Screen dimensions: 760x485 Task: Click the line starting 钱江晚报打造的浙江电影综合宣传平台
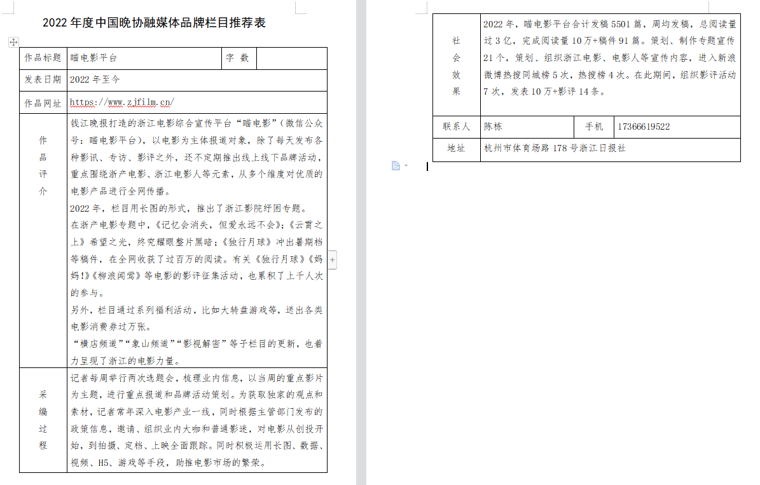(x=197, y=123)
